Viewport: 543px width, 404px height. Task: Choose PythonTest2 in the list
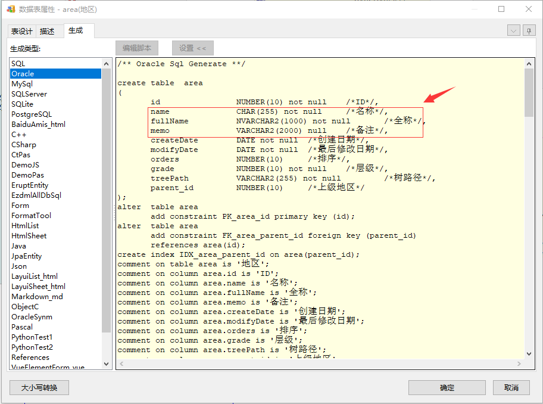(x=56, y=347)
